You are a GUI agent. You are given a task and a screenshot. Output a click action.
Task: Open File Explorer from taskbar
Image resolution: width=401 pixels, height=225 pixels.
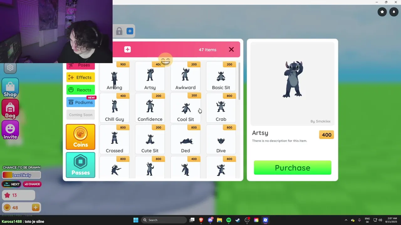(219, 220)
